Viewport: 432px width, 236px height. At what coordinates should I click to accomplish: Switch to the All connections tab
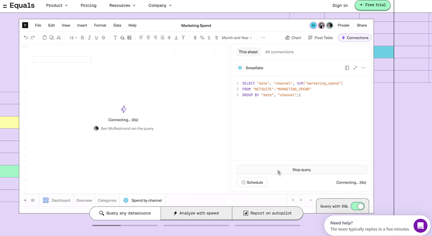click(x=279, y=52)
